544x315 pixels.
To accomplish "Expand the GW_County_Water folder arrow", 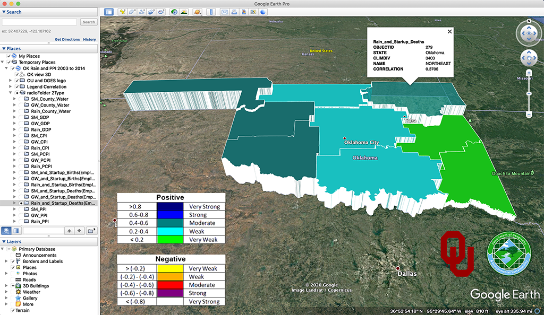I will [14, 105].
